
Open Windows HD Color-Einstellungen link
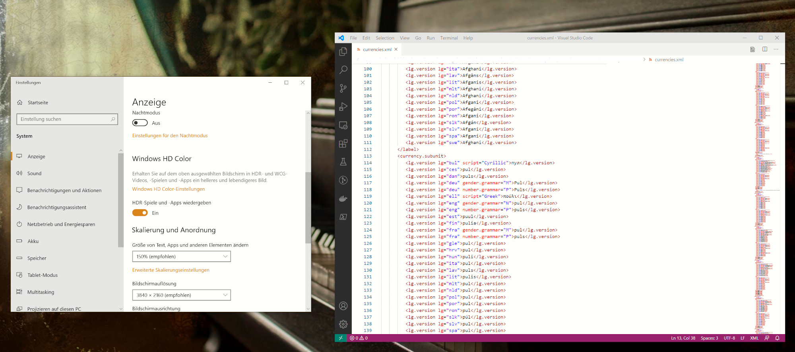coord(169,189)
